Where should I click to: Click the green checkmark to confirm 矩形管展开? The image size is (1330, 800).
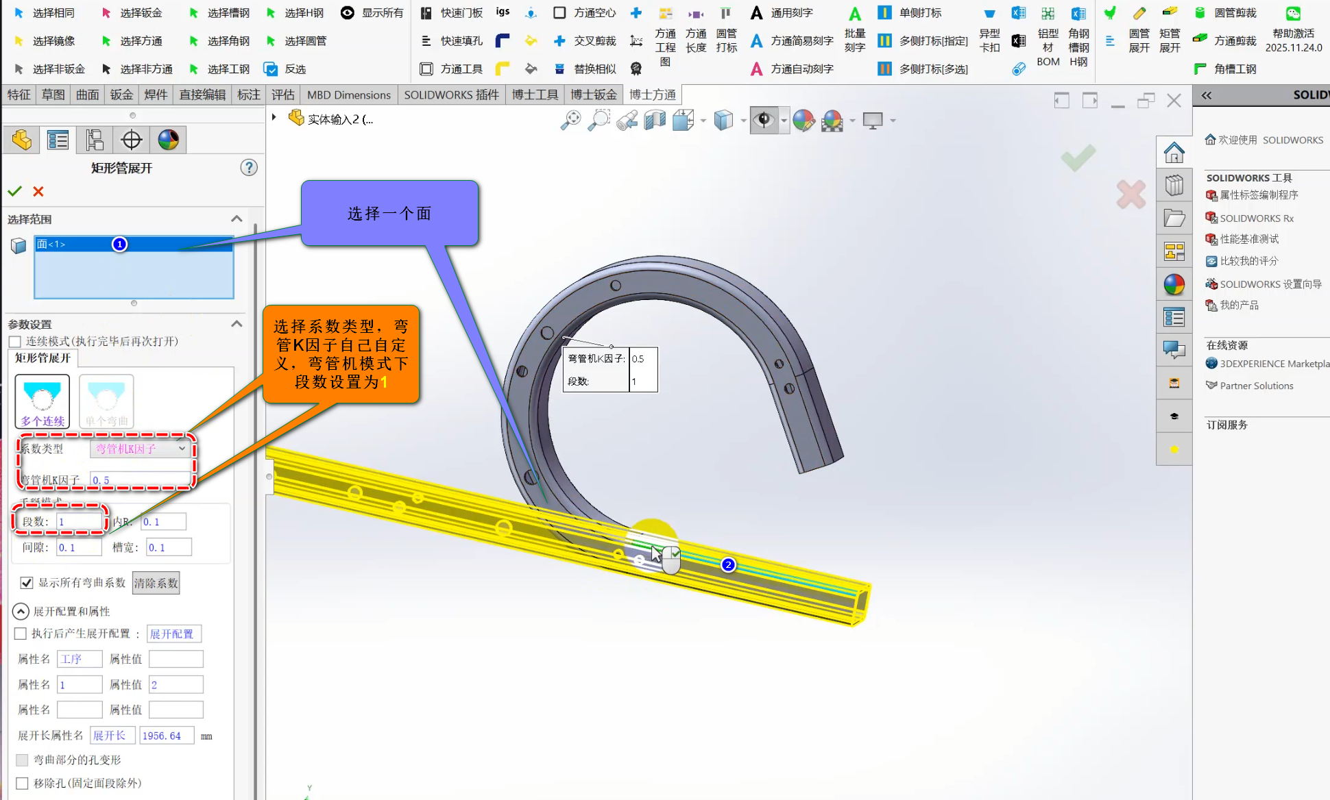[14, 192]
